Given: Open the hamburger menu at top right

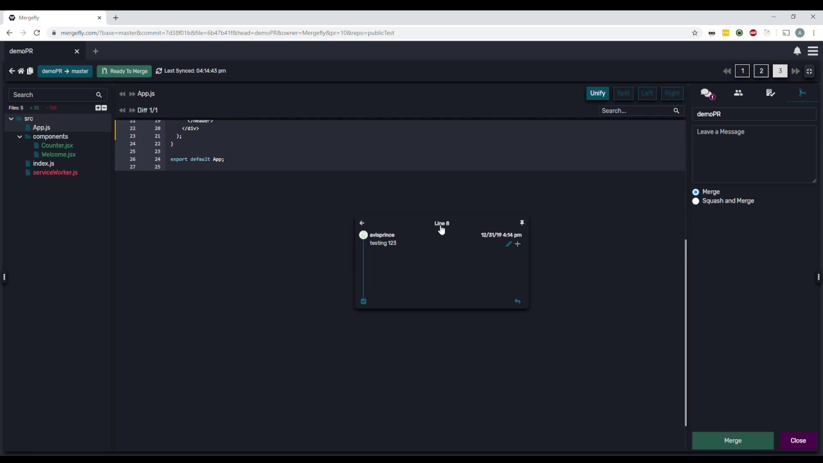Looking at the screenshot, I should [x=813, y=51].
